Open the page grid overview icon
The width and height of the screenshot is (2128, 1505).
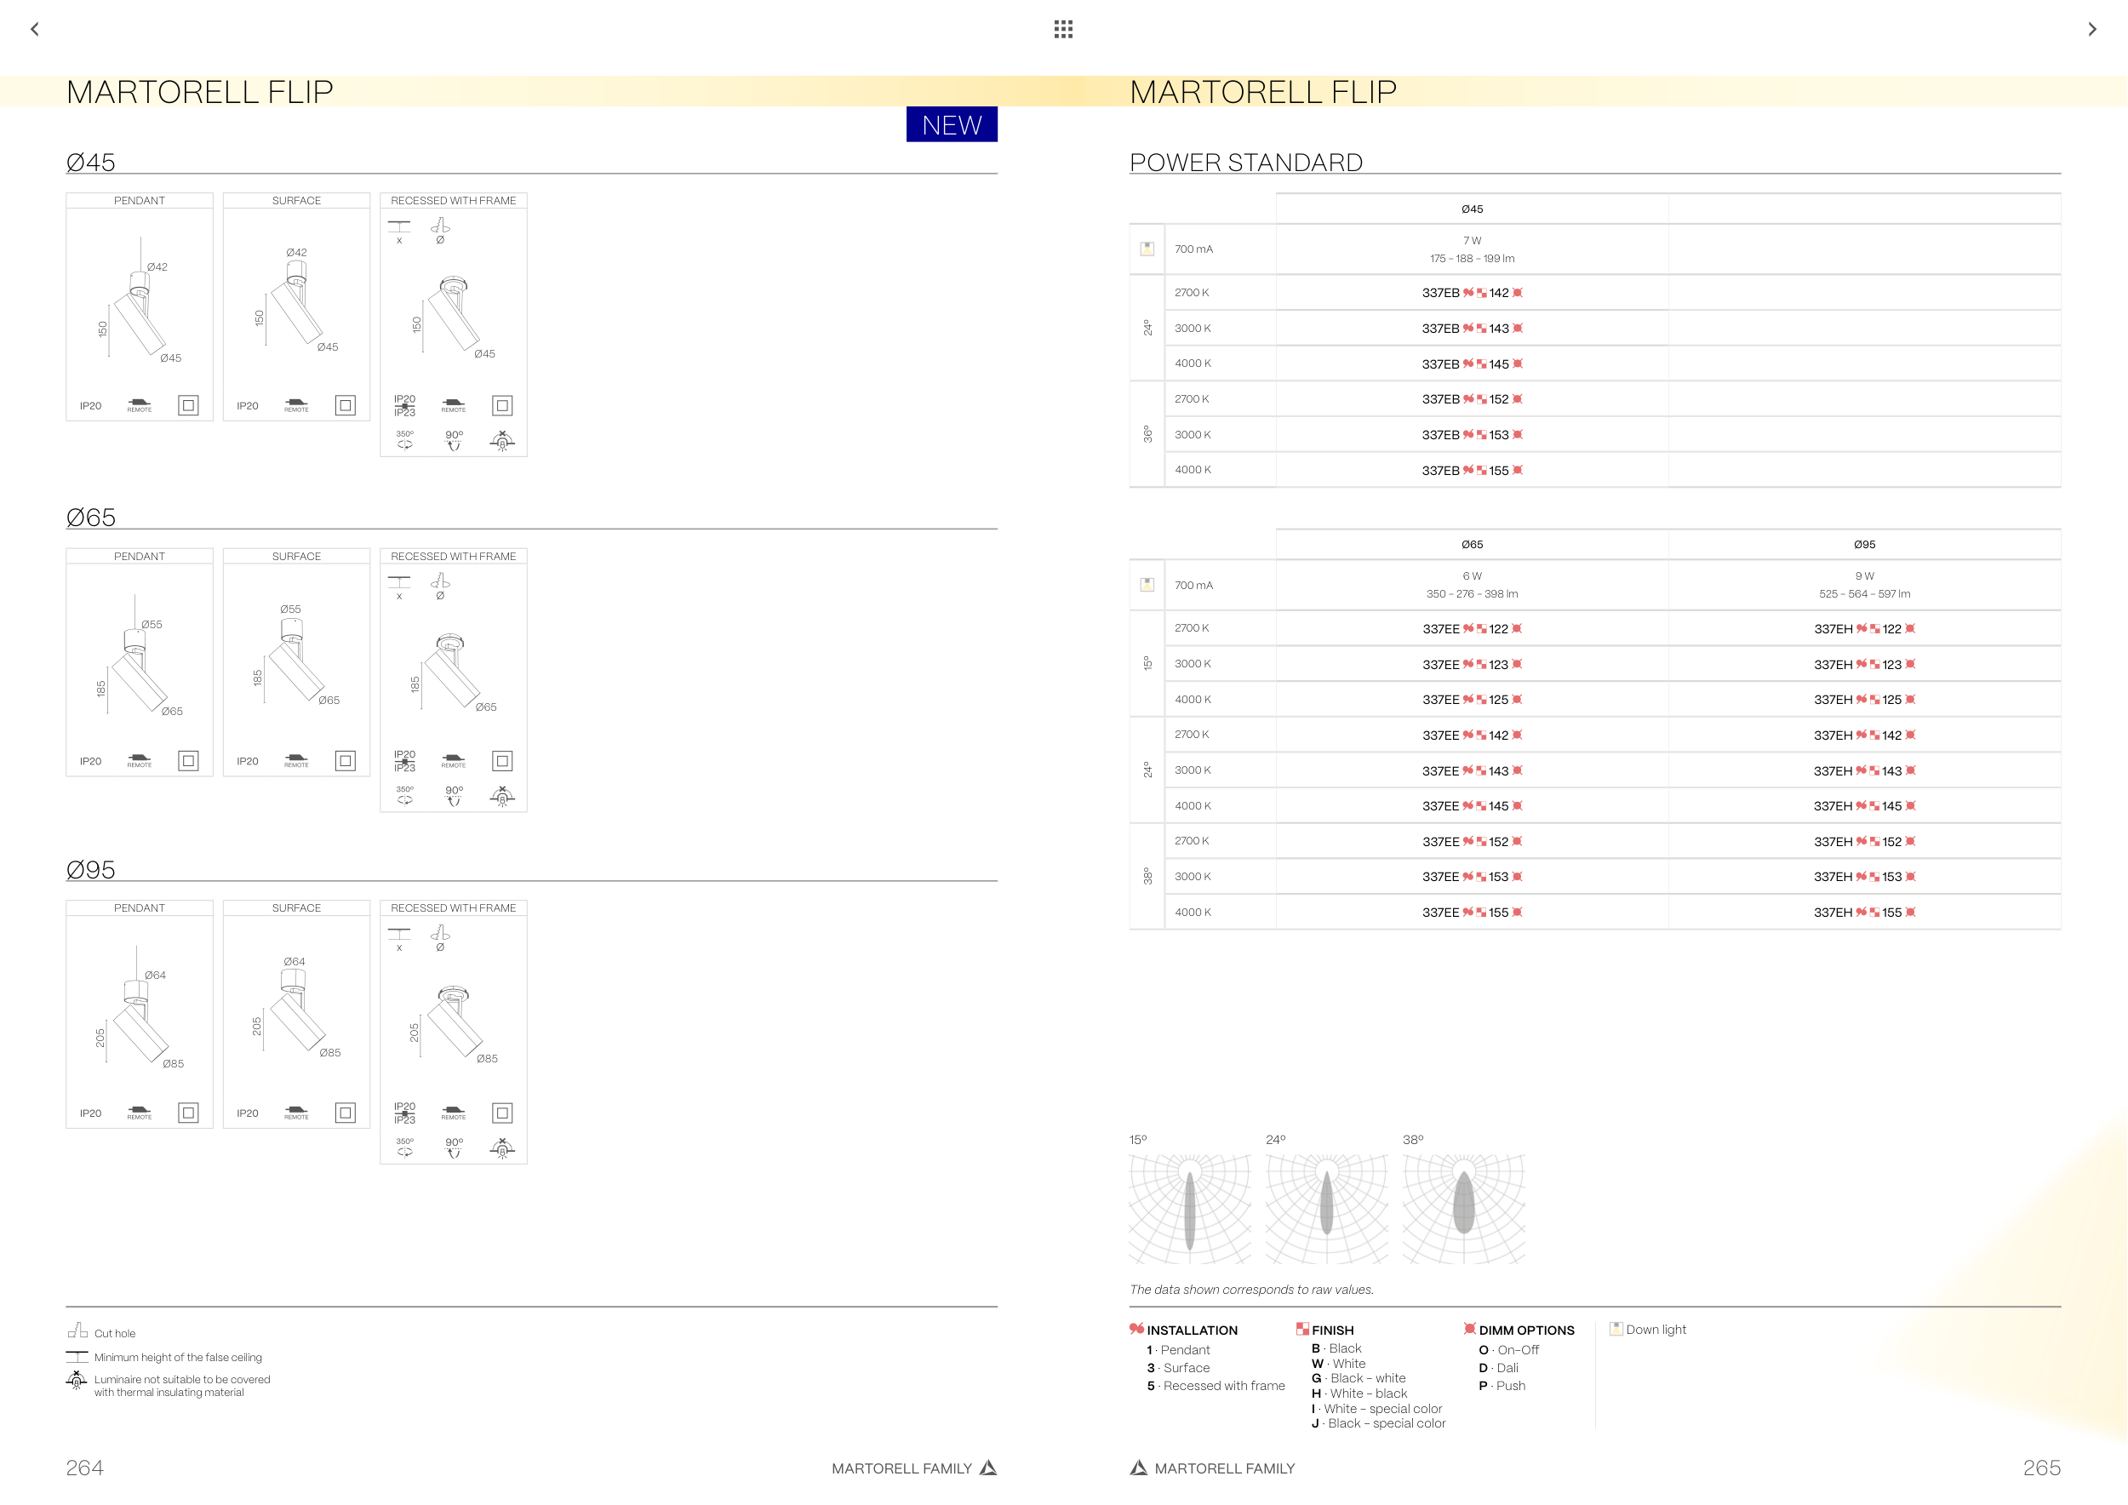1063,30
